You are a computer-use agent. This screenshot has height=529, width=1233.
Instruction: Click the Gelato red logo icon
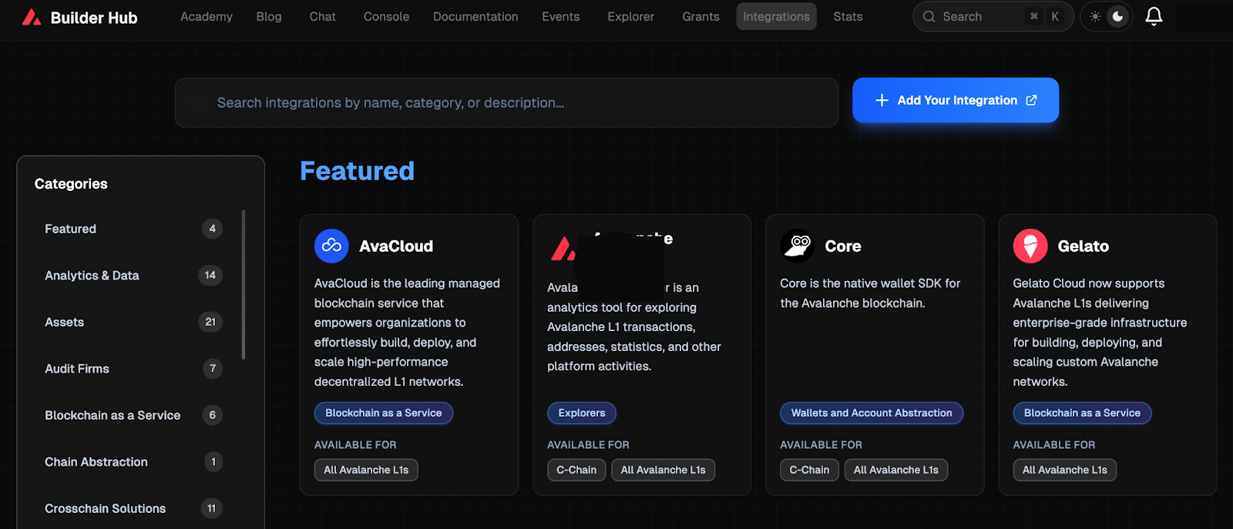coord(1030,246)
